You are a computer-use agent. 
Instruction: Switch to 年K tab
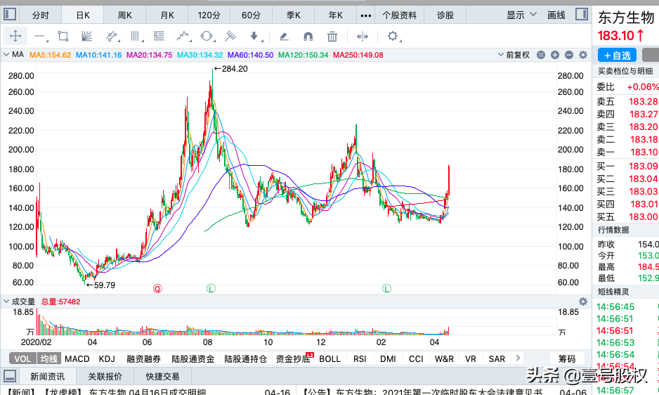pos(335,15)
